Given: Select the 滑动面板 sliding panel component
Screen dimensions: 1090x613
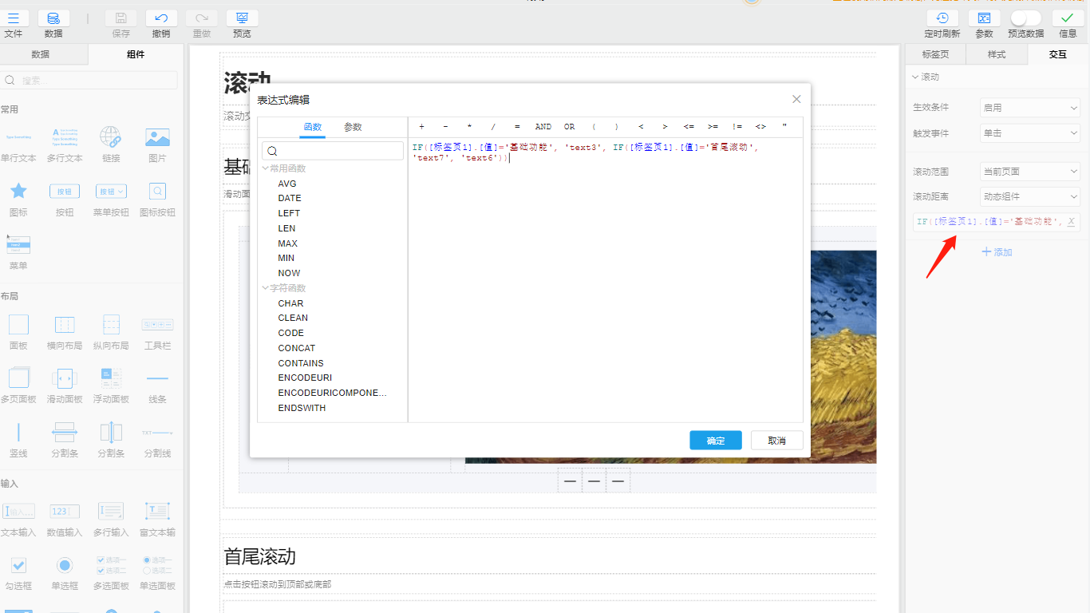Looking at the screenshot, I should [x=64, y=378].
